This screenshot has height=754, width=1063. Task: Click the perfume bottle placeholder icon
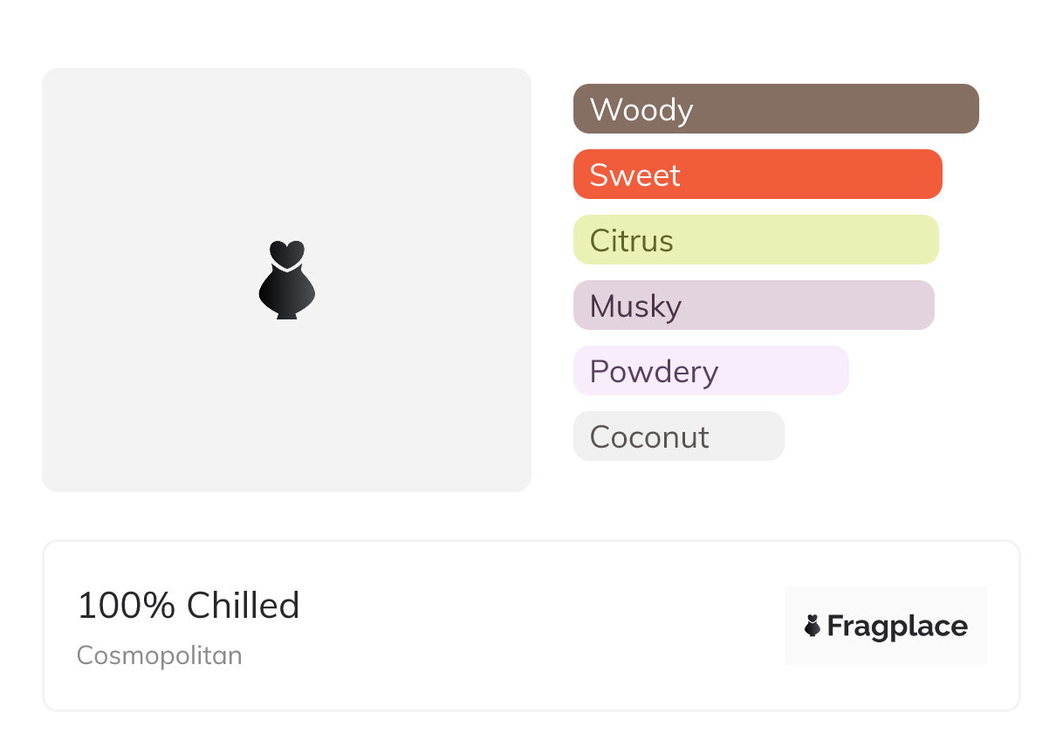pos(287,280)
